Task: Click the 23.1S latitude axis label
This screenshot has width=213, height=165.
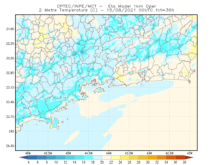Action: tap(10, 87)
